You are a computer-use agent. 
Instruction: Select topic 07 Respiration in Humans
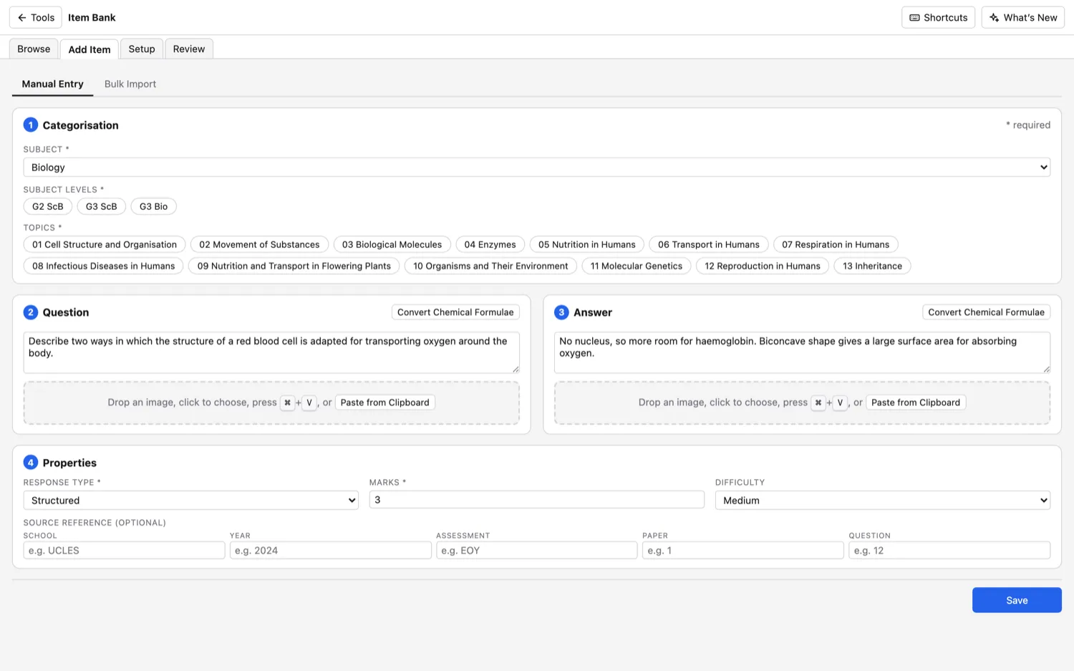836,244
